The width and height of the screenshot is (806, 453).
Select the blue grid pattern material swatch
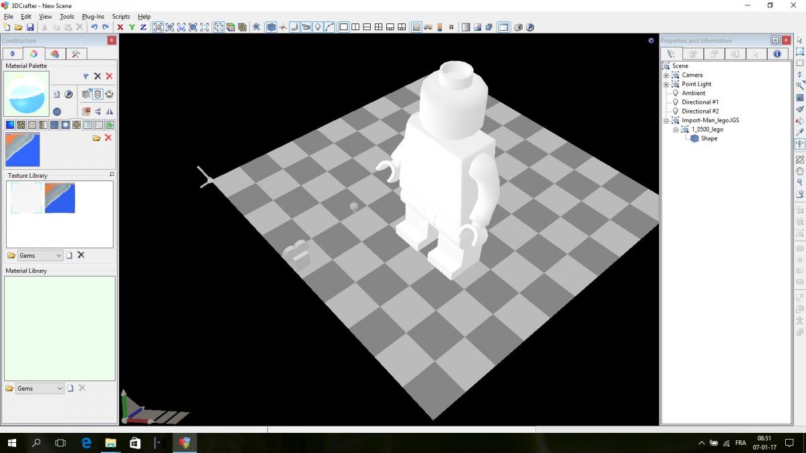click(x=54, y=125)
